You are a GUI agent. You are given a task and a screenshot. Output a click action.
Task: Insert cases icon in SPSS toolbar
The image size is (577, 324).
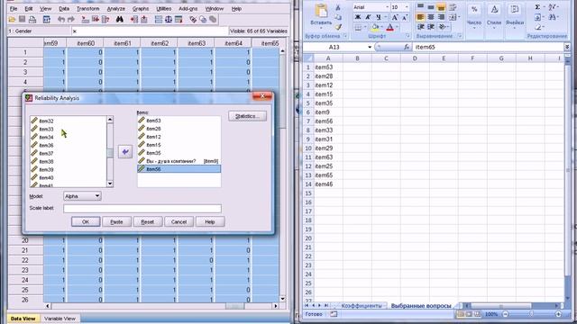coord(134,19)
